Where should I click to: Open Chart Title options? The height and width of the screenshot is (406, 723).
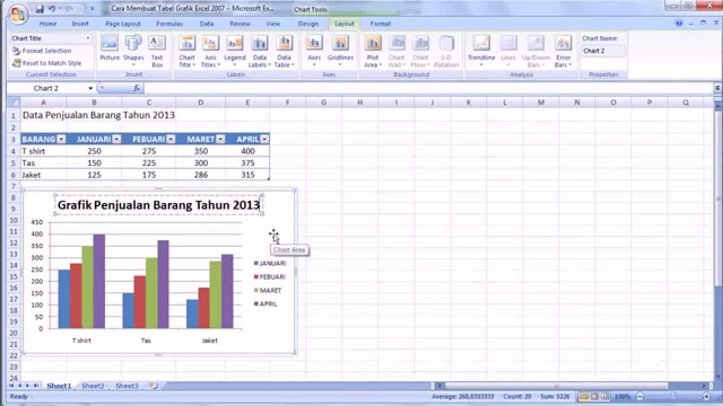[x=187, y=51]
